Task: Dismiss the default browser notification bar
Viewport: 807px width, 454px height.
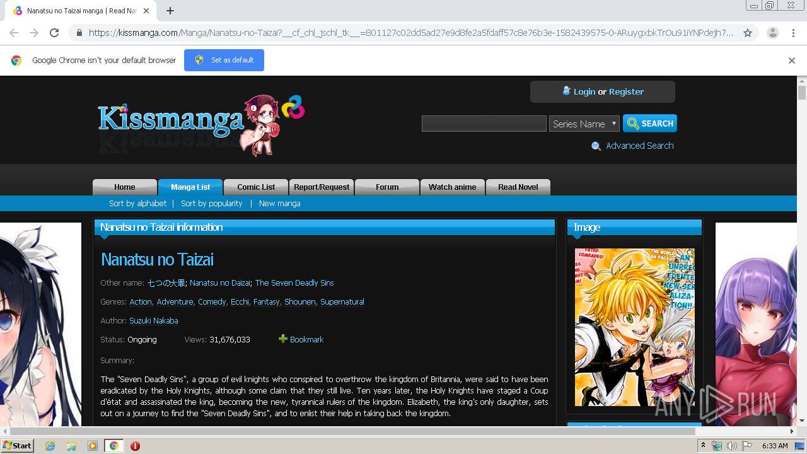Action: tap(792, 61)
